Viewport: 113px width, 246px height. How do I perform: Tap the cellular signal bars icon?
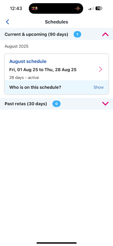pos(91,9)
